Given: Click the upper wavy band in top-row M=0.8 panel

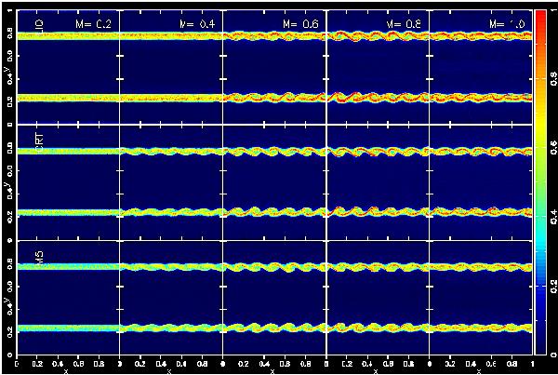Looking at the screenshot, I should tap(377, 36).
